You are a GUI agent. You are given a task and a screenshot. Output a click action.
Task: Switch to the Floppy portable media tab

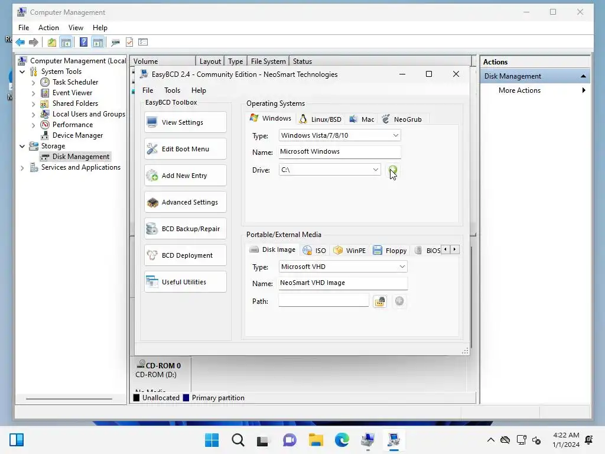click(x=390, y=251)
